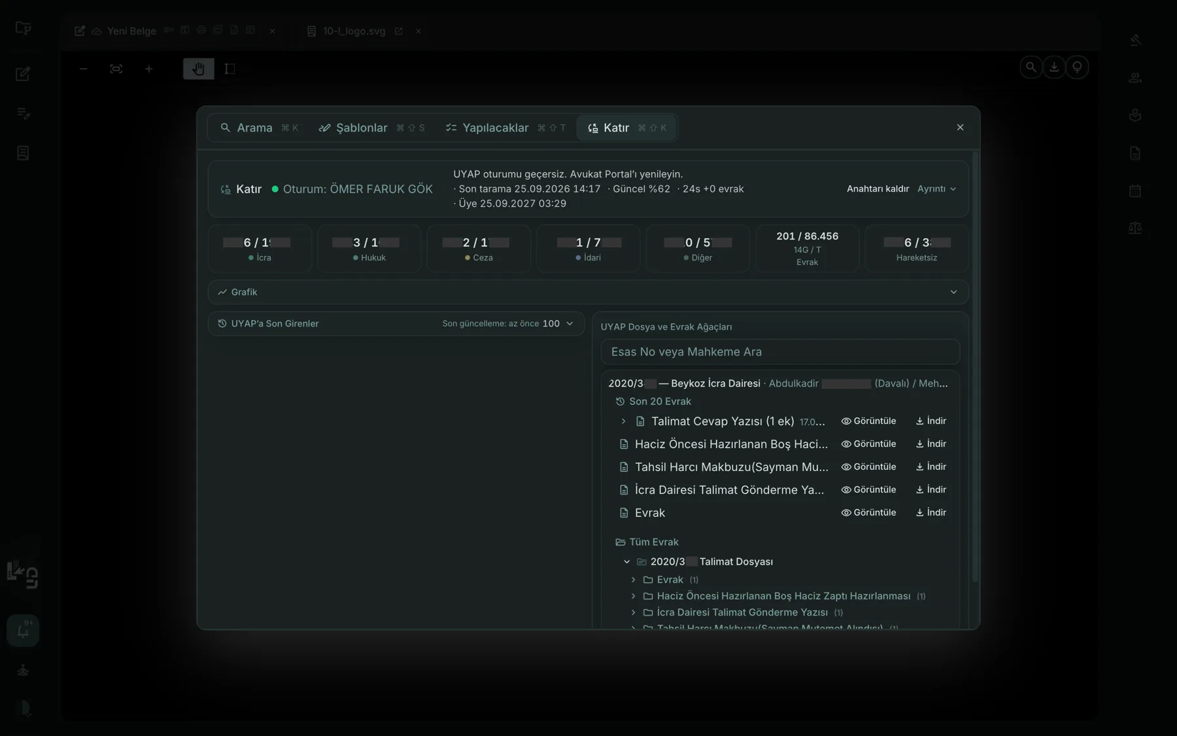Download the Talimat Cevap Yazısı document
The height and width of the screenshot is (736, 1177).
[x=931, y=421]
